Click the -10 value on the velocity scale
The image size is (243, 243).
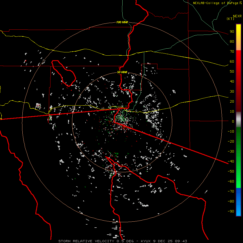click(x=231, y=131)
